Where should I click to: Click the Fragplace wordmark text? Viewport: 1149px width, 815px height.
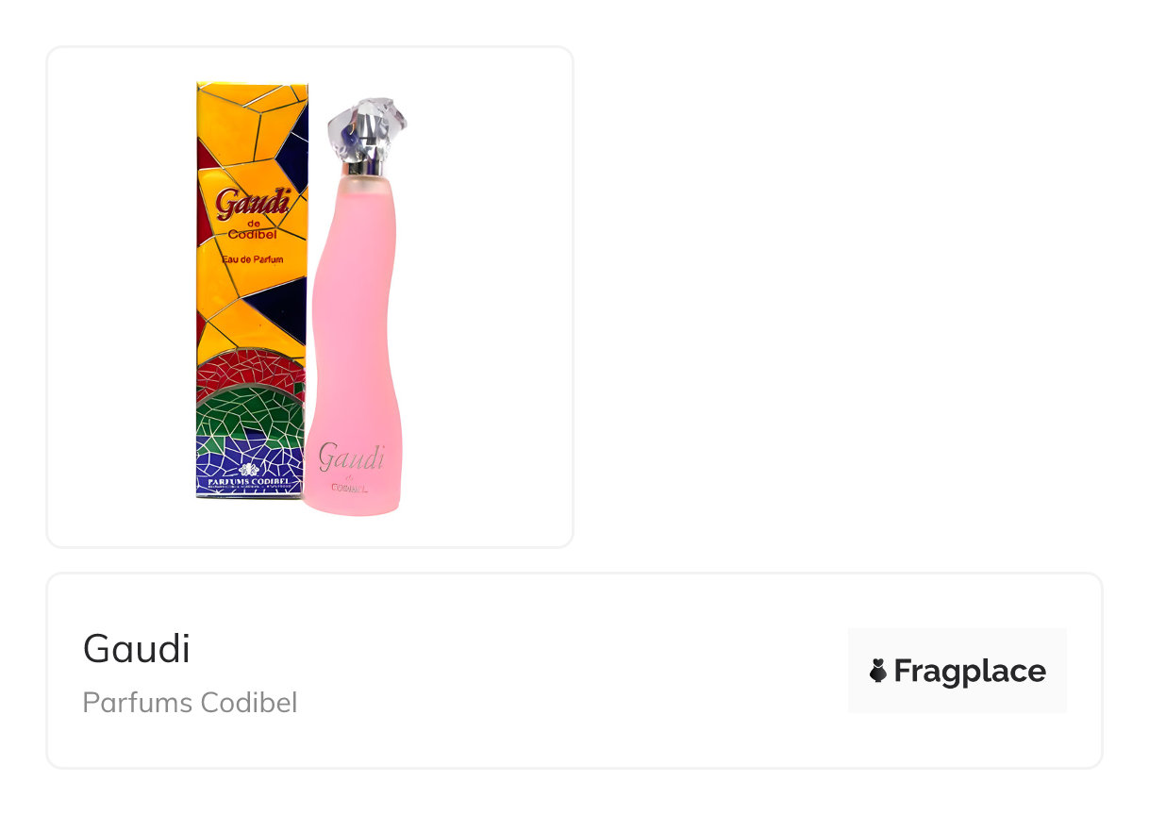(x=970, y=672)
